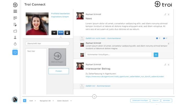Expand the round chevron at bottom divider
Viewport: 188px width, 105px height.
coord(94,96)
